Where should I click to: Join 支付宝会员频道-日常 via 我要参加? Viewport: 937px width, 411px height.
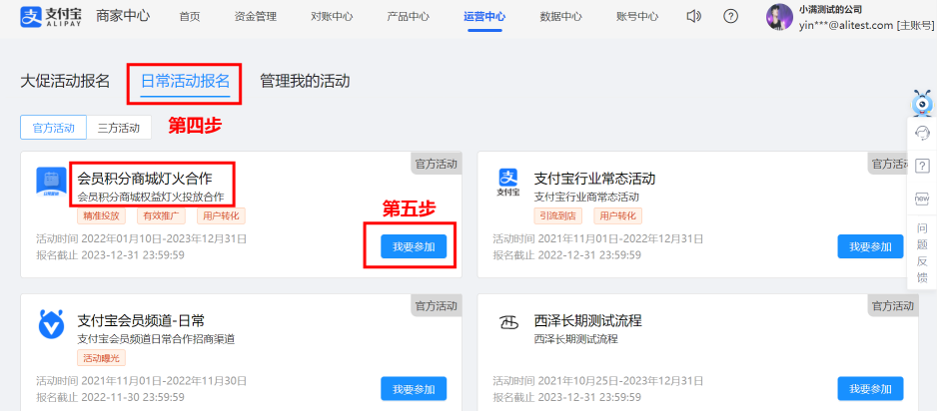(414, 389)
